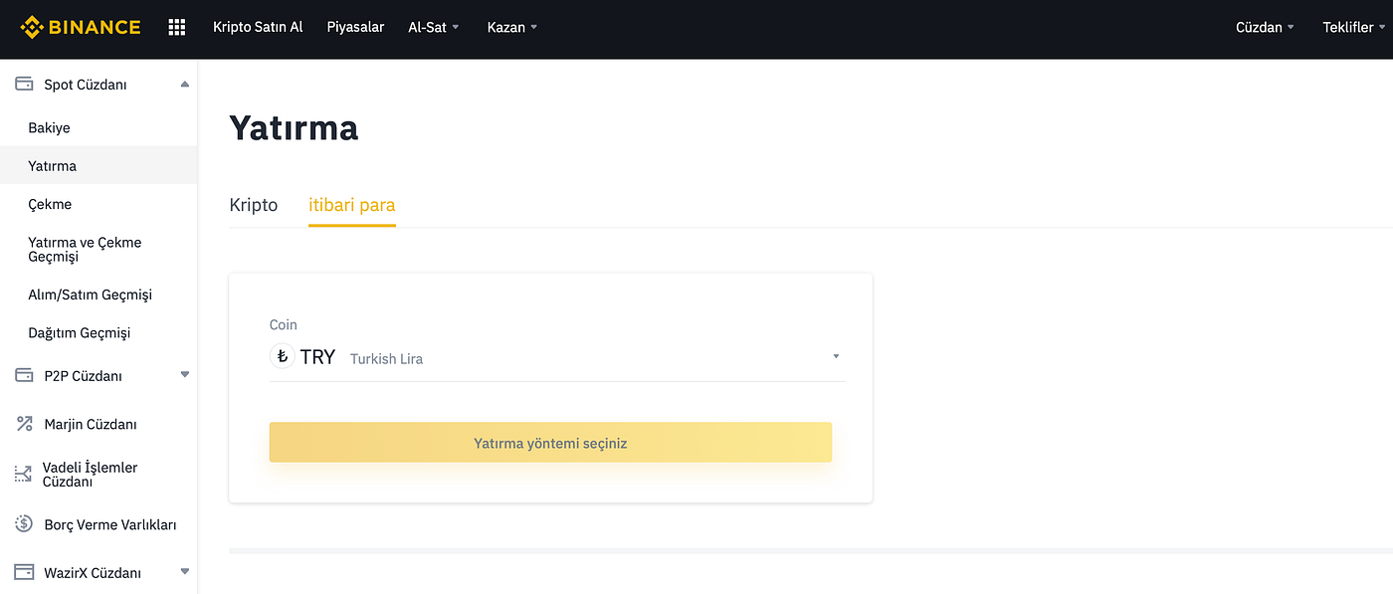Click the Vadeli İşlemler Cüzdanı icon
Screen dimensions: 1393x594
coord(23,475)
